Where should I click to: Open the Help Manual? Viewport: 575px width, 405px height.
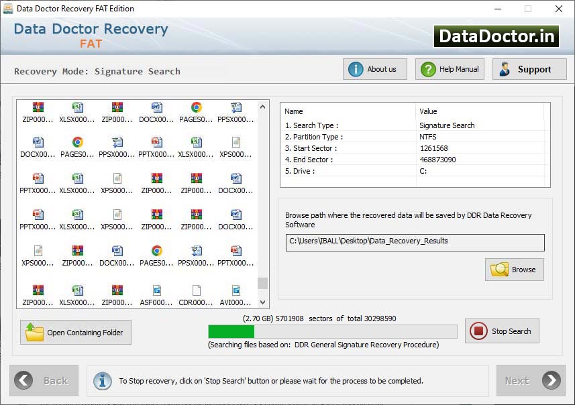click(450, 68)
